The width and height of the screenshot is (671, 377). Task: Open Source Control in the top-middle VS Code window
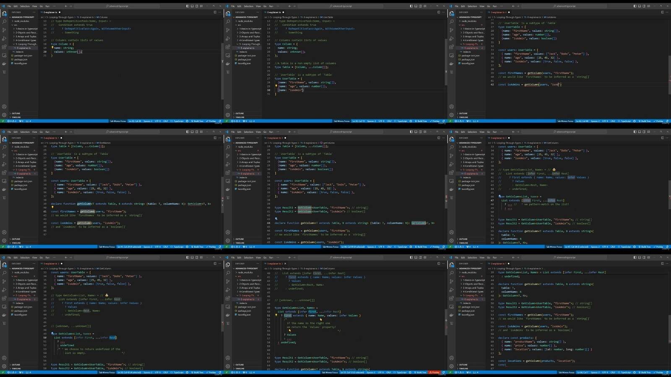pyautogui.click(x=228, y=30)
